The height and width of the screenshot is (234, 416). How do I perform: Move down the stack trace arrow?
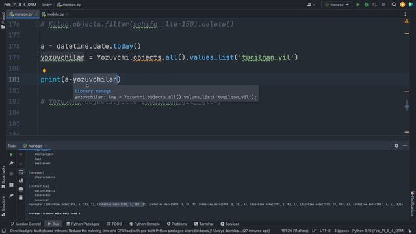pos(21,163)
